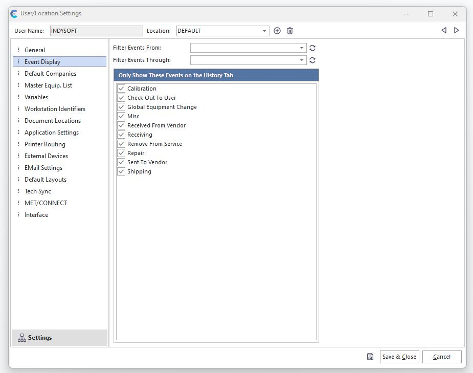Go to Variables section
The image size is (473, 373).
pyautogui.click(x=60, y=97)
